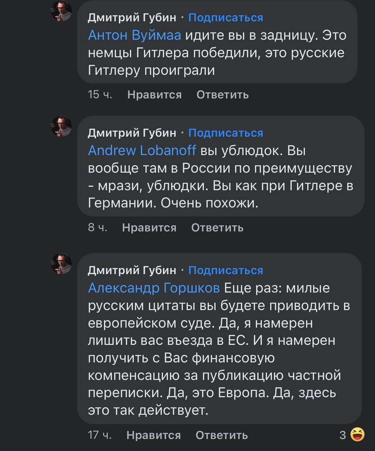Open avatar beside comment mentioning Антон Вуймаа
This screenshot has width=375, height=451.
pyautogui.click(x=62, y=11)
